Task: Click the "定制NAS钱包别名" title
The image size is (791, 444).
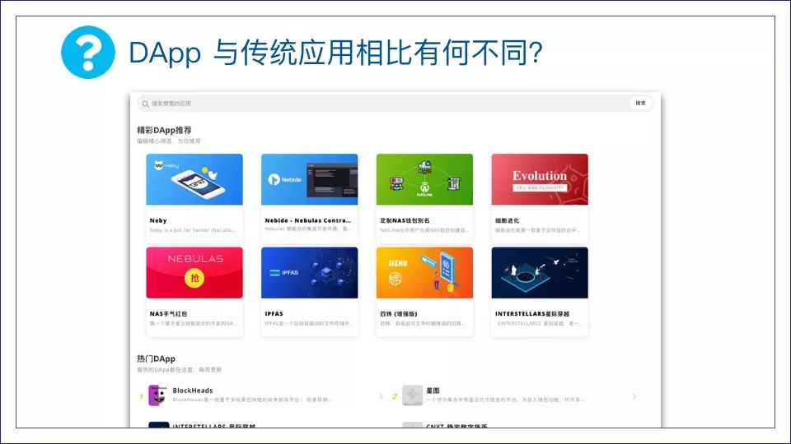Action: pyautogui.click(x=405, y=220)
